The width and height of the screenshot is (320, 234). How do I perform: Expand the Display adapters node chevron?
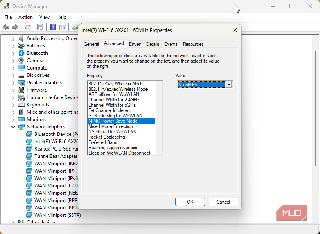[13, 83]
